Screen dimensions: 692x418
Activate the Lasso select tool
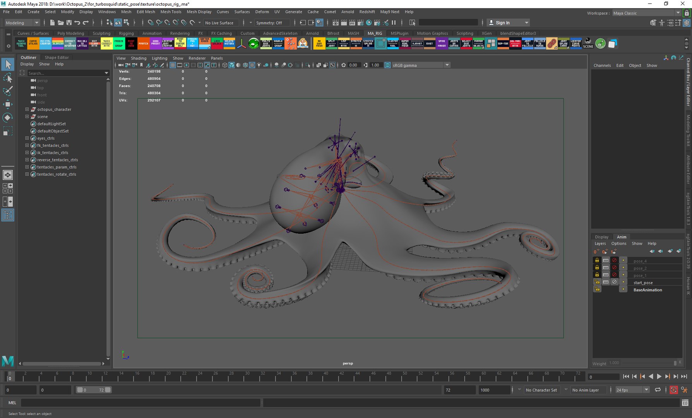8,78
